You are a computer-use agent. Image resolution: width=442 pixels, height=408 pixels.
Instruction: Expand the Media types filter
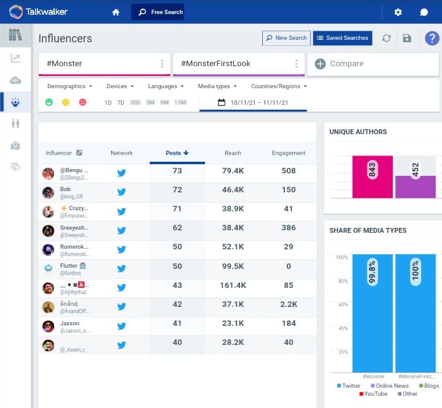pos(217,86)
